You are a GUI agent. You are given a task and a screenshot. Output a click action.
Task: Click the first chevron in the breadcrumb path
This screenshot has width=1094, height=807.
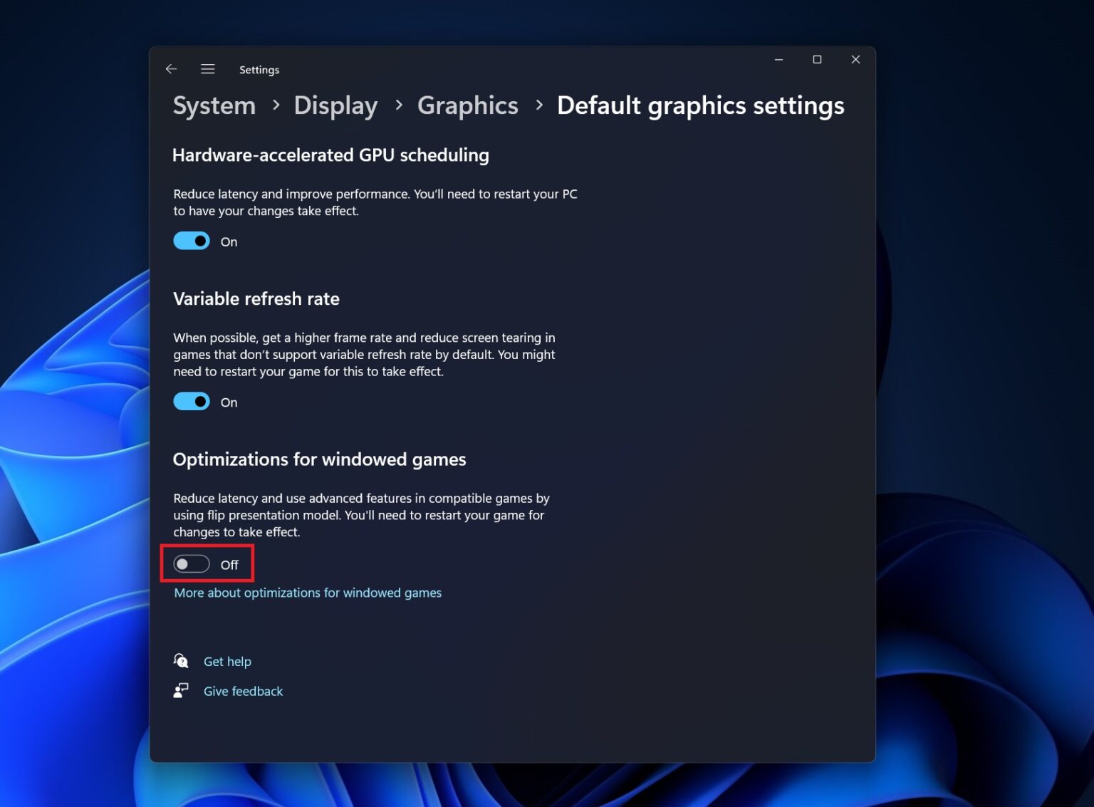point(275,105)
